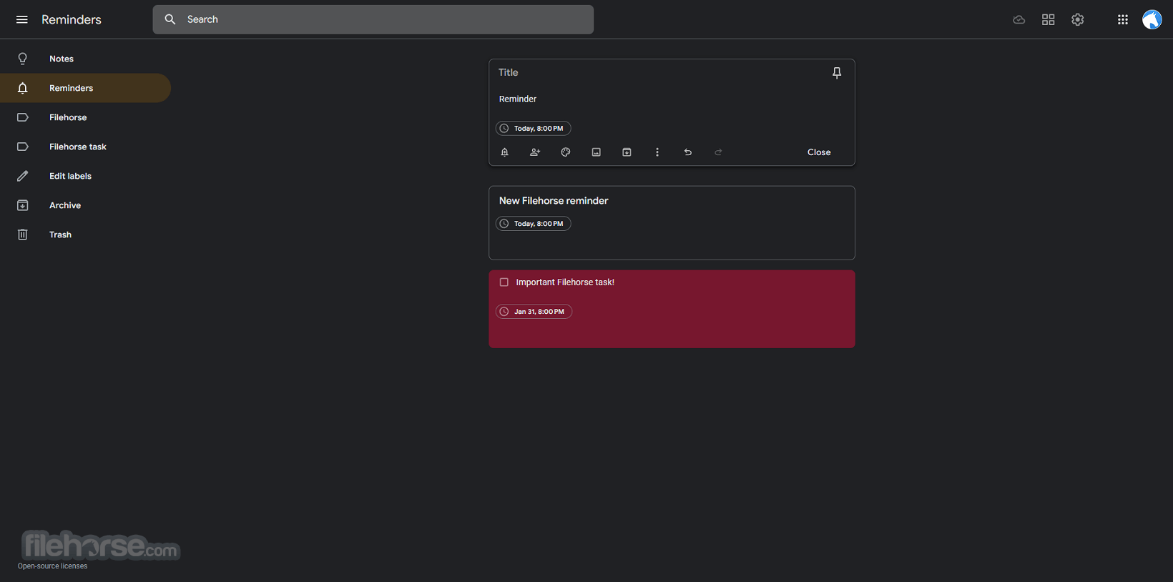Archive the note being edited
The height and width of the screenshot is (582, 1173).
[x=627, y=152]
